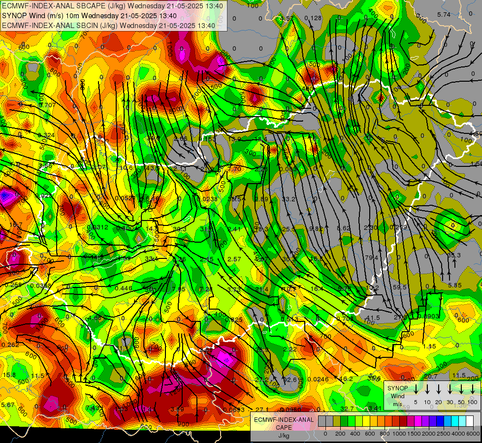482x443 pixels.
Task: Click the station value 46.2 on map
Action: point(346,379)
